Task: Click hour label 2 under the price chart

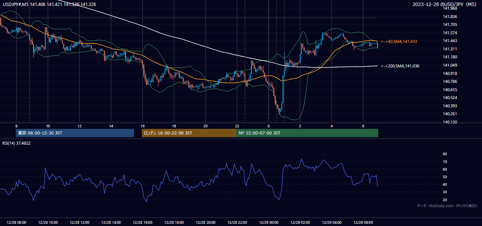Action: click(x=300, y=126)
